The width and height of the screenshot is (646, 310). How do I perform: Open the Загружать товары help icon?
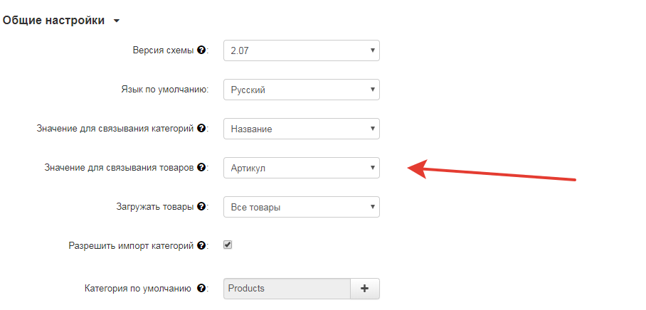(201, 207)
